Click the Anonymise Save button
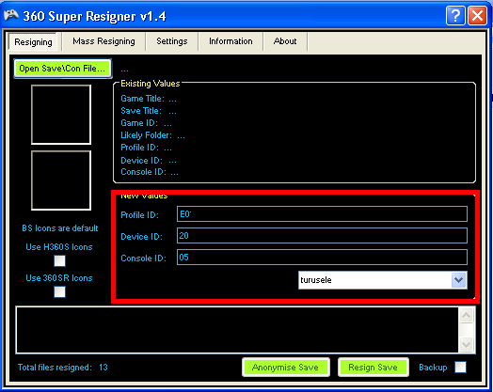The image size is (493, 392). click(285, 368)
